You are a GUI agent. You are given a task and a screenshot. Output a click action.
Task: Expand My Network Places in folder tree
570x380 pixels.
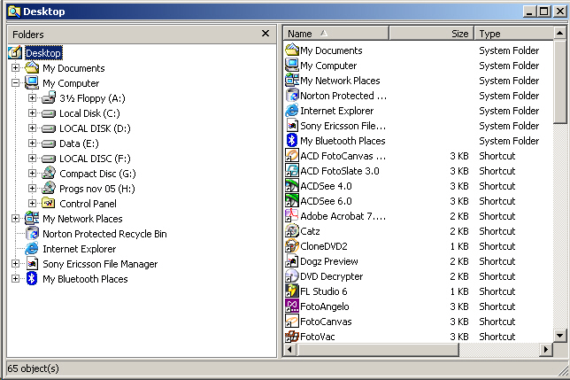[15, 219]
